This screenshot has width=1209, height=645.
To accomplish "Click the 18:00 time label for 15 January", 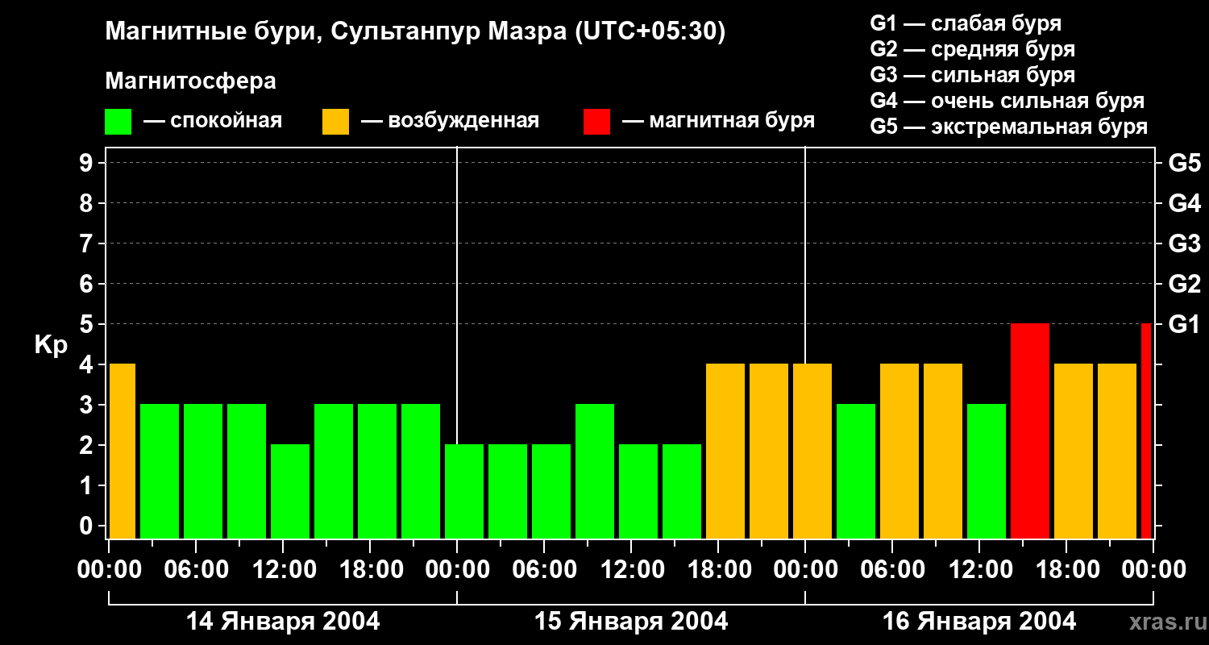I will (720, 569).
